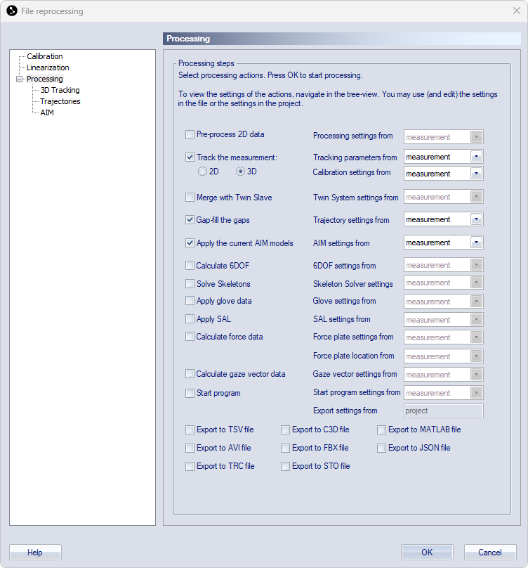Open Trajectories settings page
The height and width of the screenshot is (568, 528).
coord(60,101)
